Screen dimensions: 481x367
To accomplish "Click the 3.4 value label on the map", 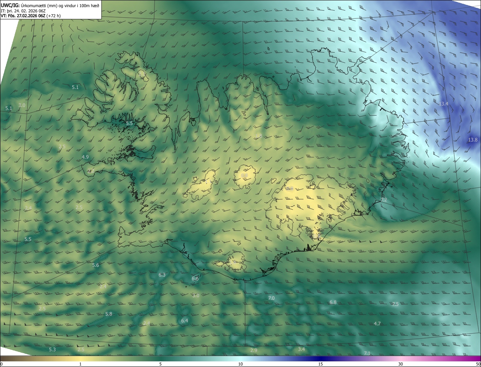I will pyautogui.click(x=301, y=349).
